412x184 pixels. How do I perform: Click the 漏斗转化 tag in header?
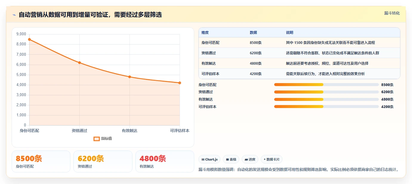(x=392, y=13)
